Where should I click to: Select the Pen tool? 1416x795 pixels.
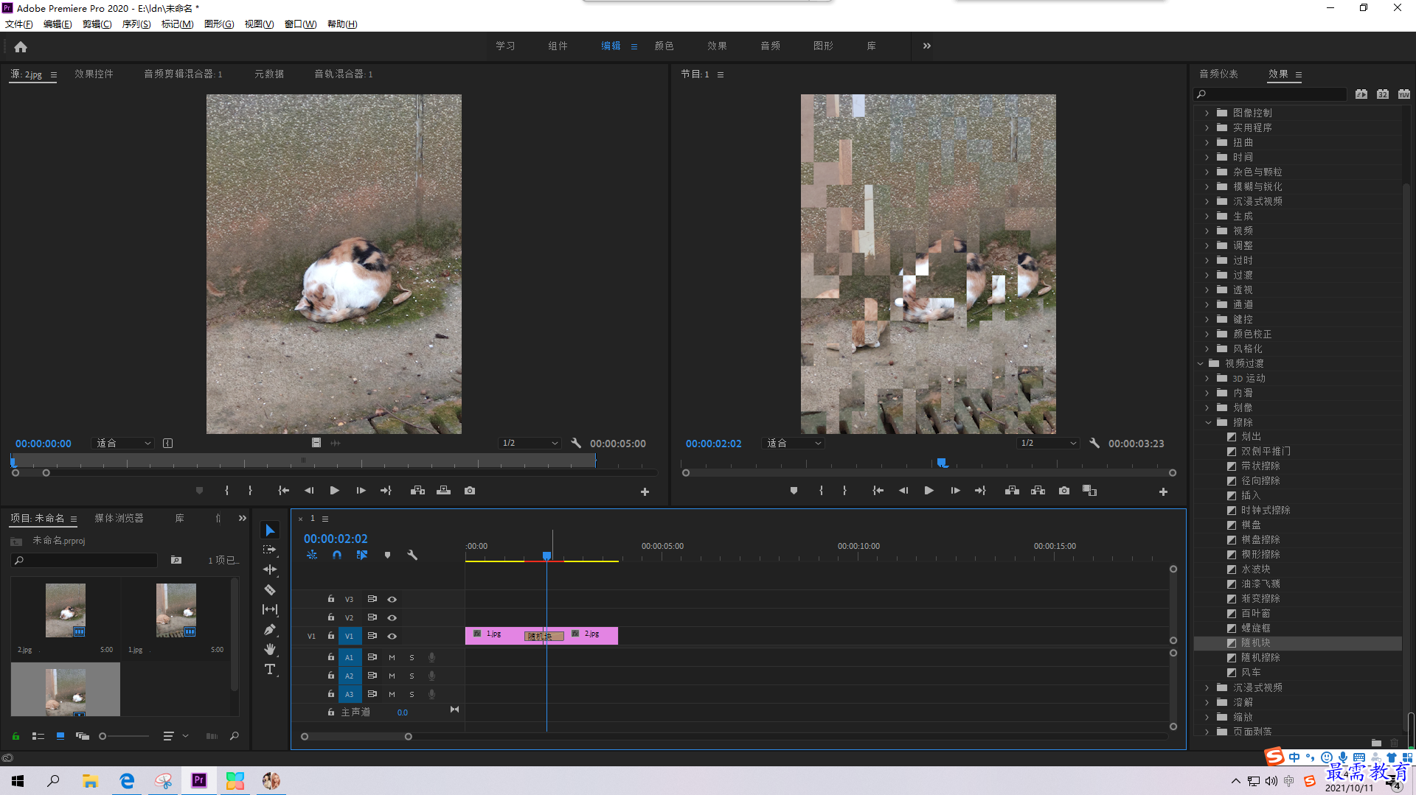[x=270, y=629]
